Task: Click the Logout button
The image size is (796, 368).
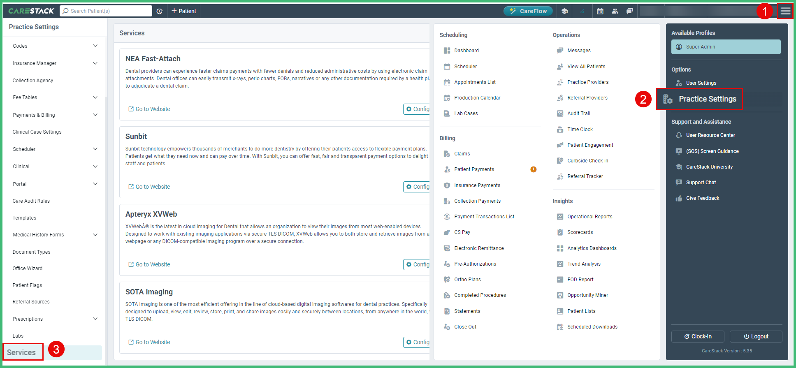Action: pyautogui.click(x=756, y=336)
